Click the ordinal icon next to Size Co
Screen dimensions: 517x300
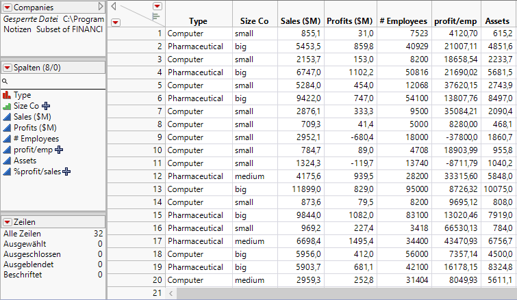(7, 106)
